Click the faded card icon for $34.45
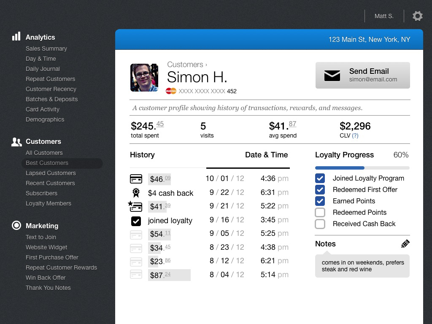Image resolution: width=432 pixels, height=324 pixels. pos(136,248)
